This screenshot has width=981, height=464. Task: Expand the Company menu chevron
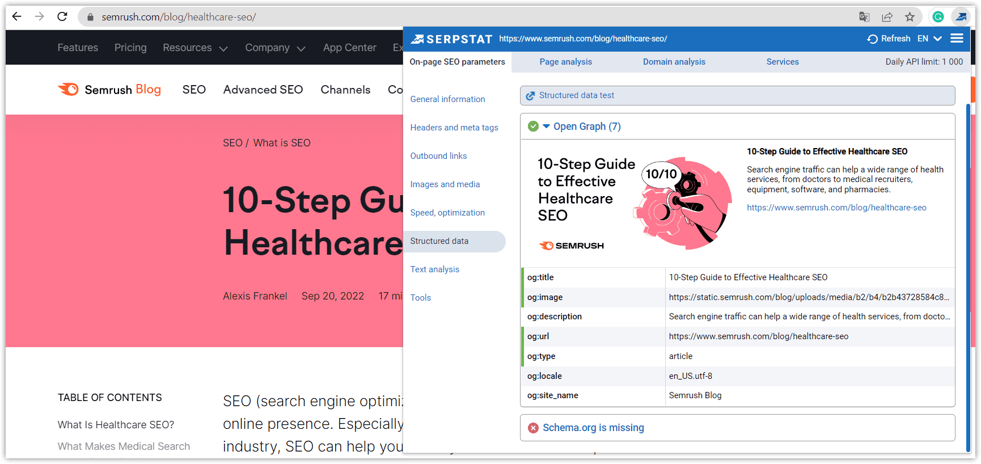(301, 49)
